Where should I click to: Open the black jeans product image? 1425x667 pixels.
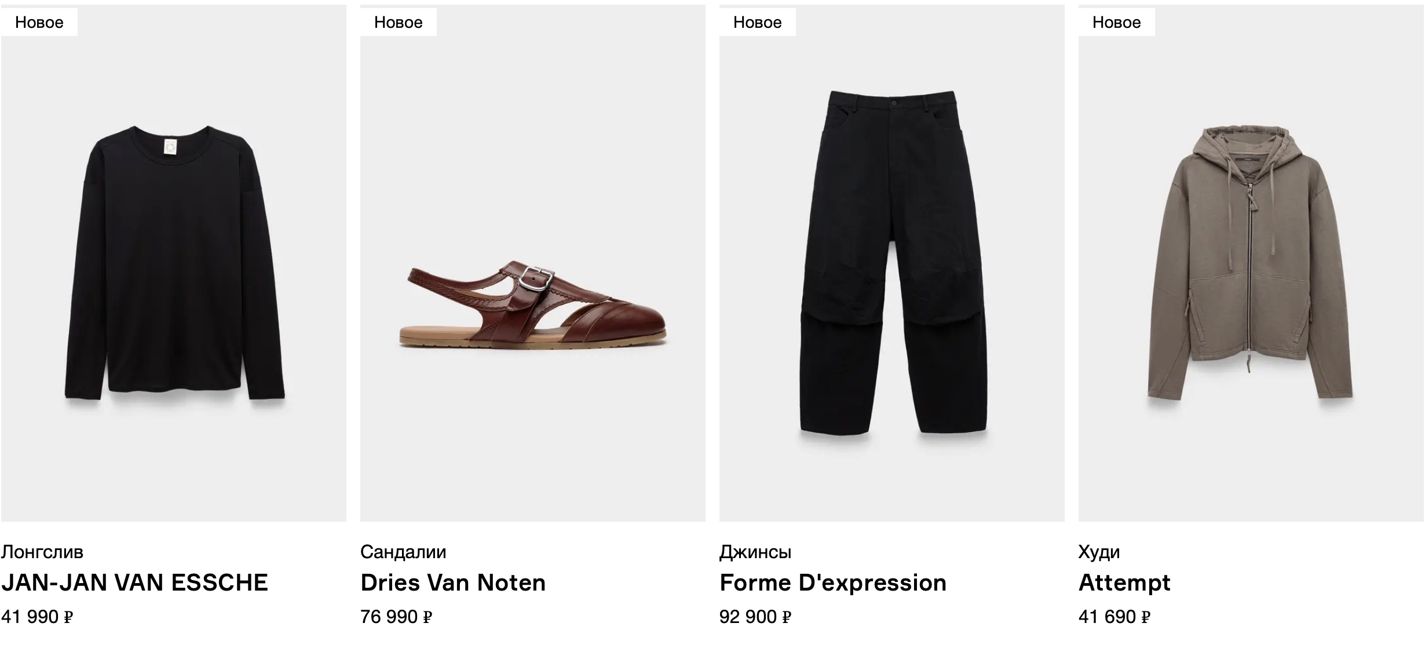tap(892, 263)
